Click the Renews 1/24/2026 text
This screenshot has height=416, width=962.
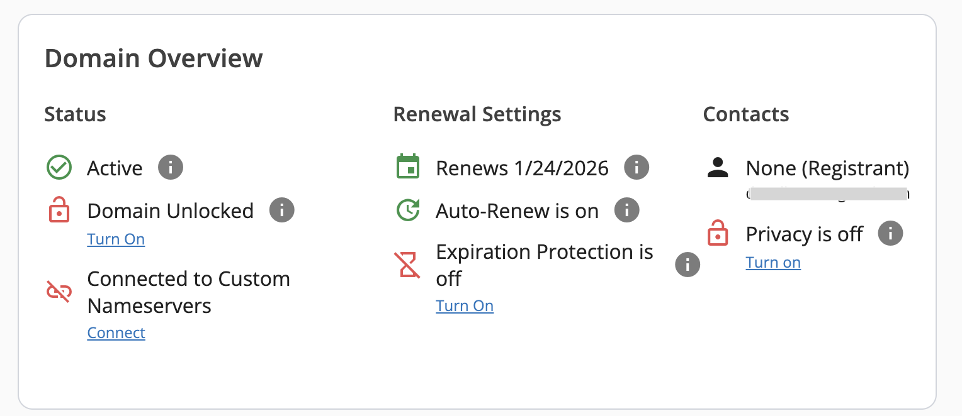(x=522, y=168)
